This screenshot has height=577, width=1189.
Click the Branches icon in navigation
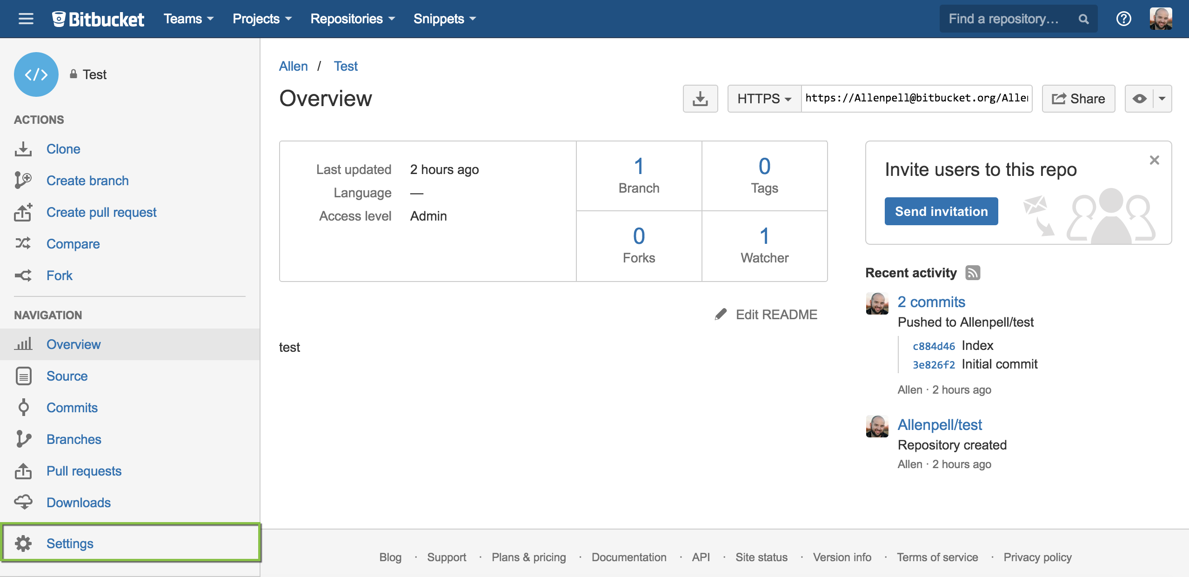tap(23, 439)
